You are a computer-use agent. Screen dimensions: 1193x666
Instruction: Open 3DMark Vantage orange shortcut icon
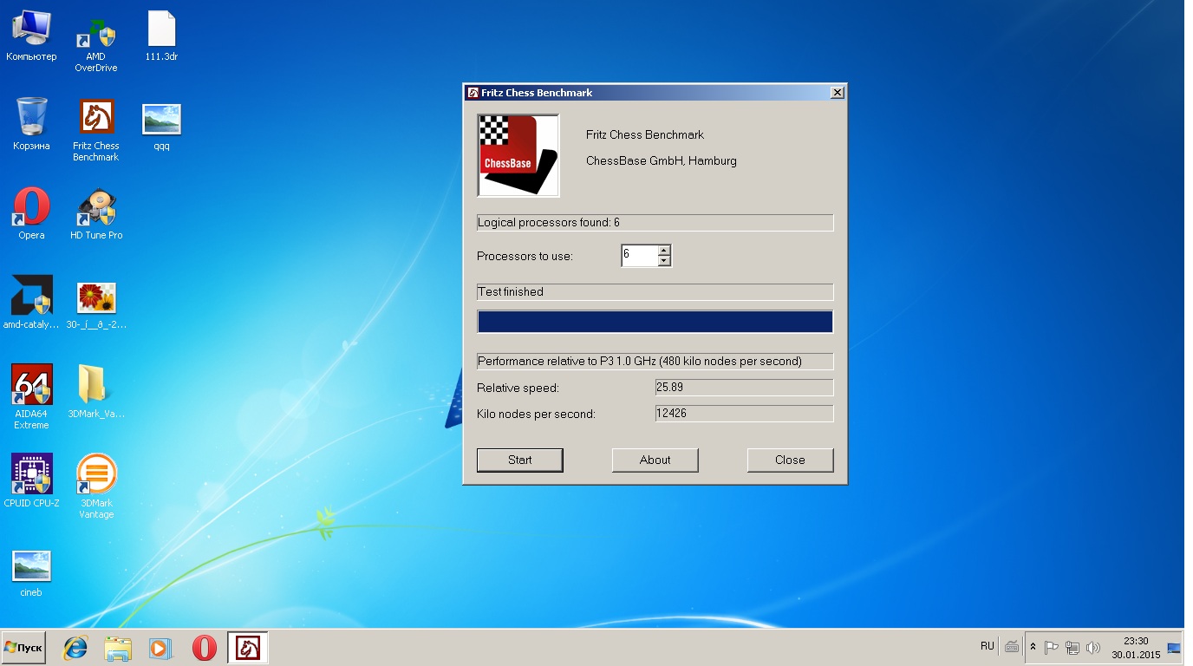click(x=96, y=474)
